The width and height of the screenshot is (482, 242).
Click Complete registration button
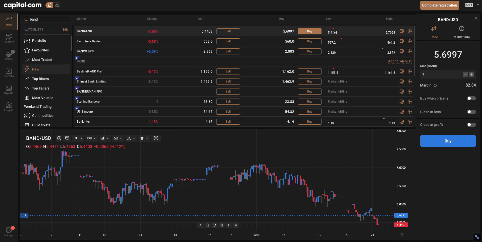[440, 5]
